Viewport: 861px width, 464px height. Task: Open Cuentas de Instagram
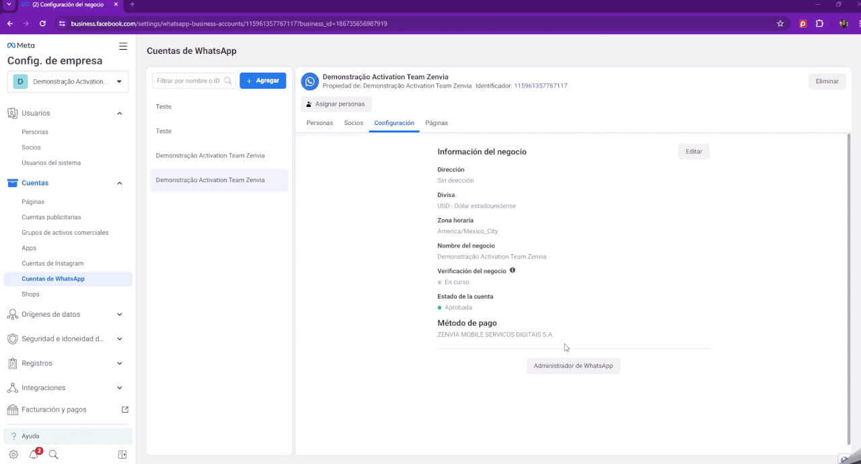pos(52,264)
